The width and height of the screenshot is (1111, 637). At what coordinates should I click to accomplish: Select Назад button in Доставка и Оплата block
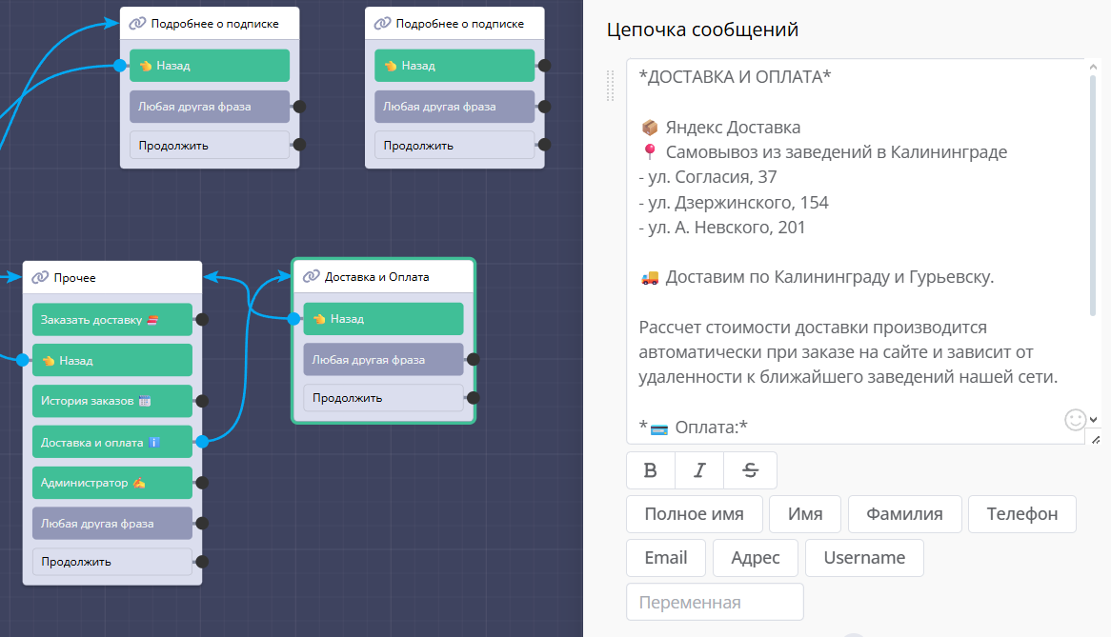click(x=383, y=319)
